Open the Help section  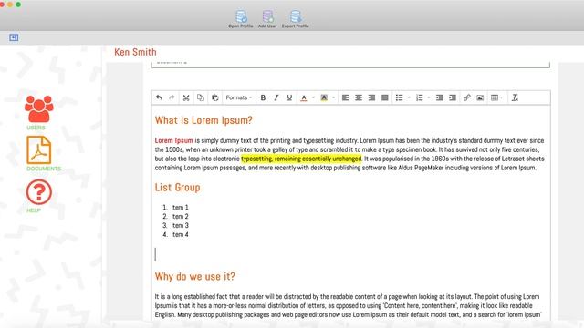point(38,196)
